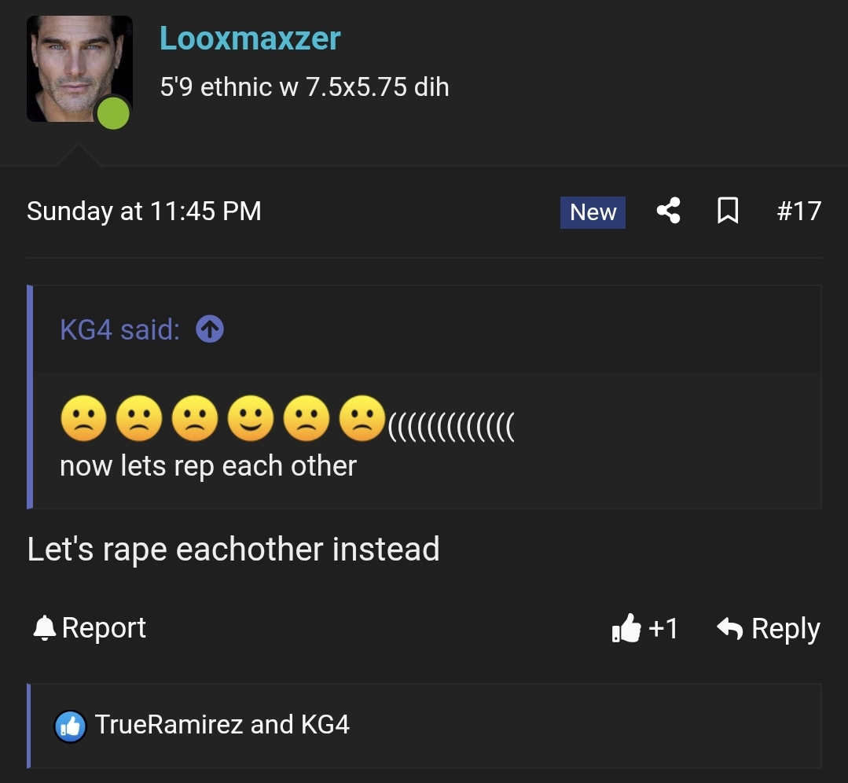Expand the quoted text "now lets rep each other"

click(x=207, y=465)
